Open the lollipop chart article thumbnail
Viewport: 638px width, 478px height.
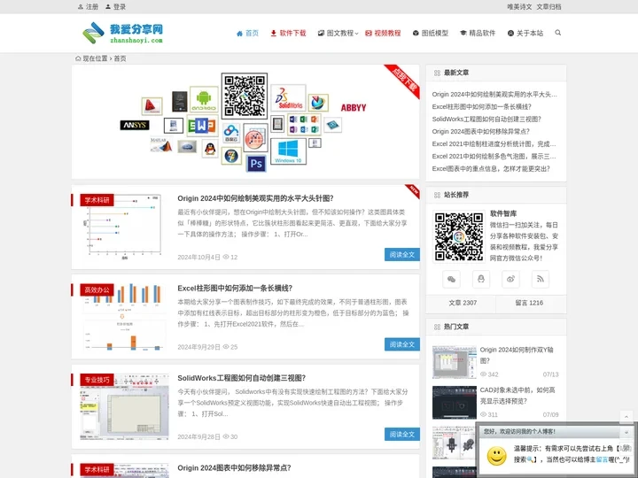(x=124, y=227)
